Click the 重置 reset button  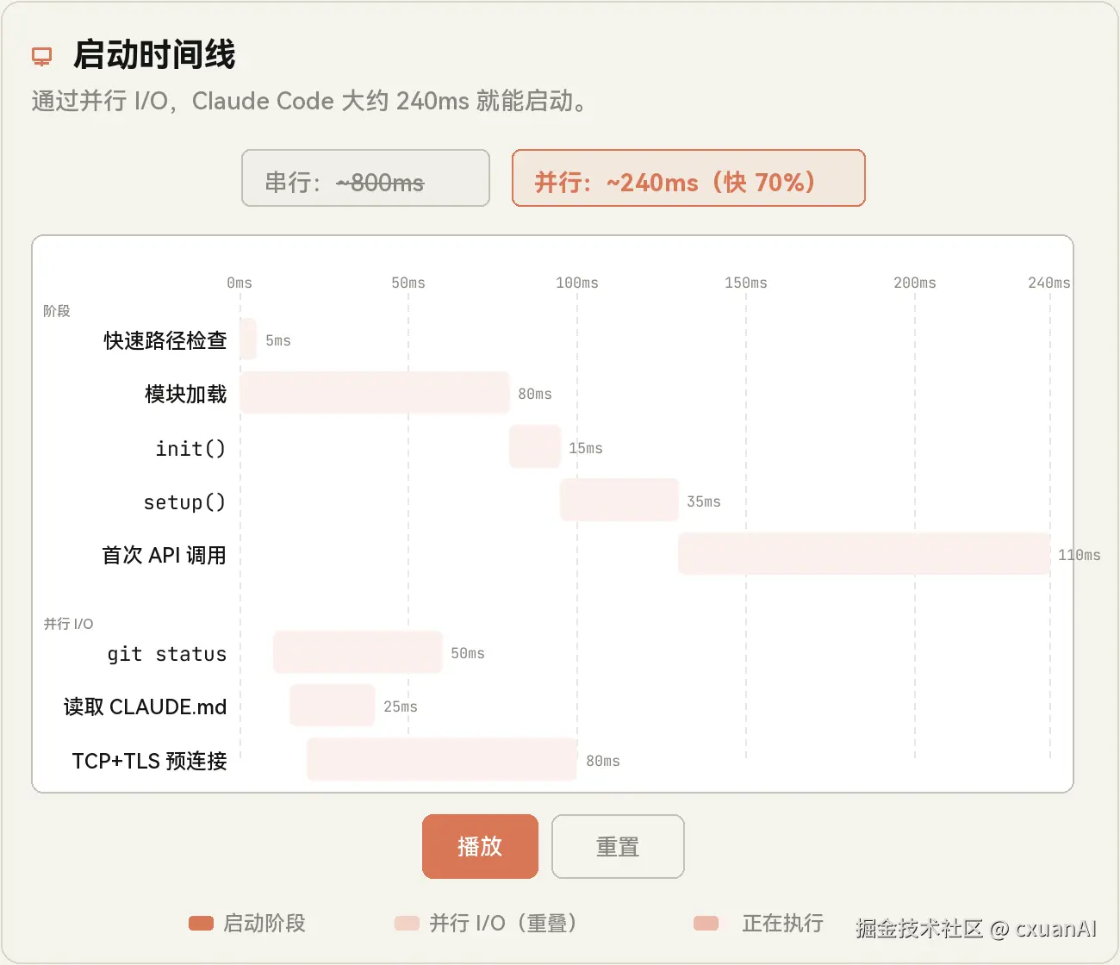(x=618, y=846)
